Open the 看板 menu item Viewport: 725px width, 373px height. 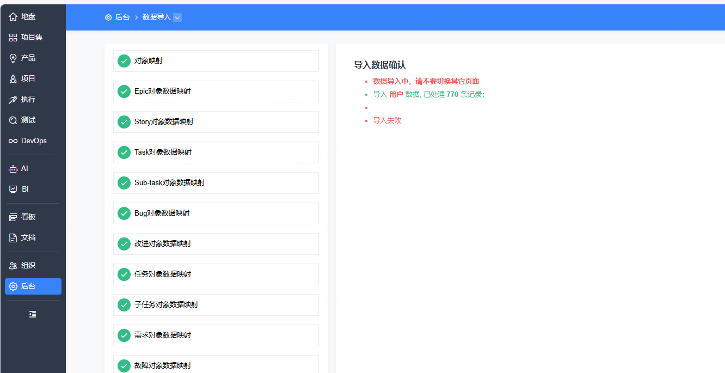coord(33,217)
